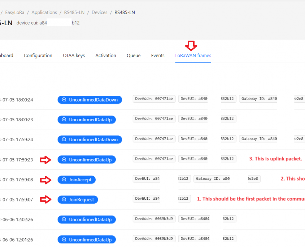Expand the 17:59:24 UnconfirmedDataDown frame

[90, 139]
